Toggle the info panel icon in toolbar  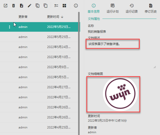[x=76, y=6]
